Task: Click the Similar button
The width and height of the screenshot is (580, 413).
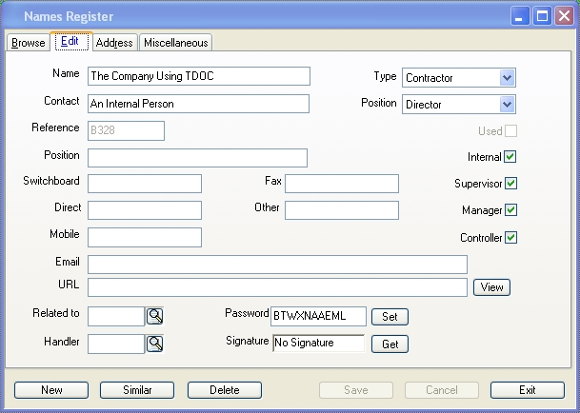Action: [x=137, y=390]
